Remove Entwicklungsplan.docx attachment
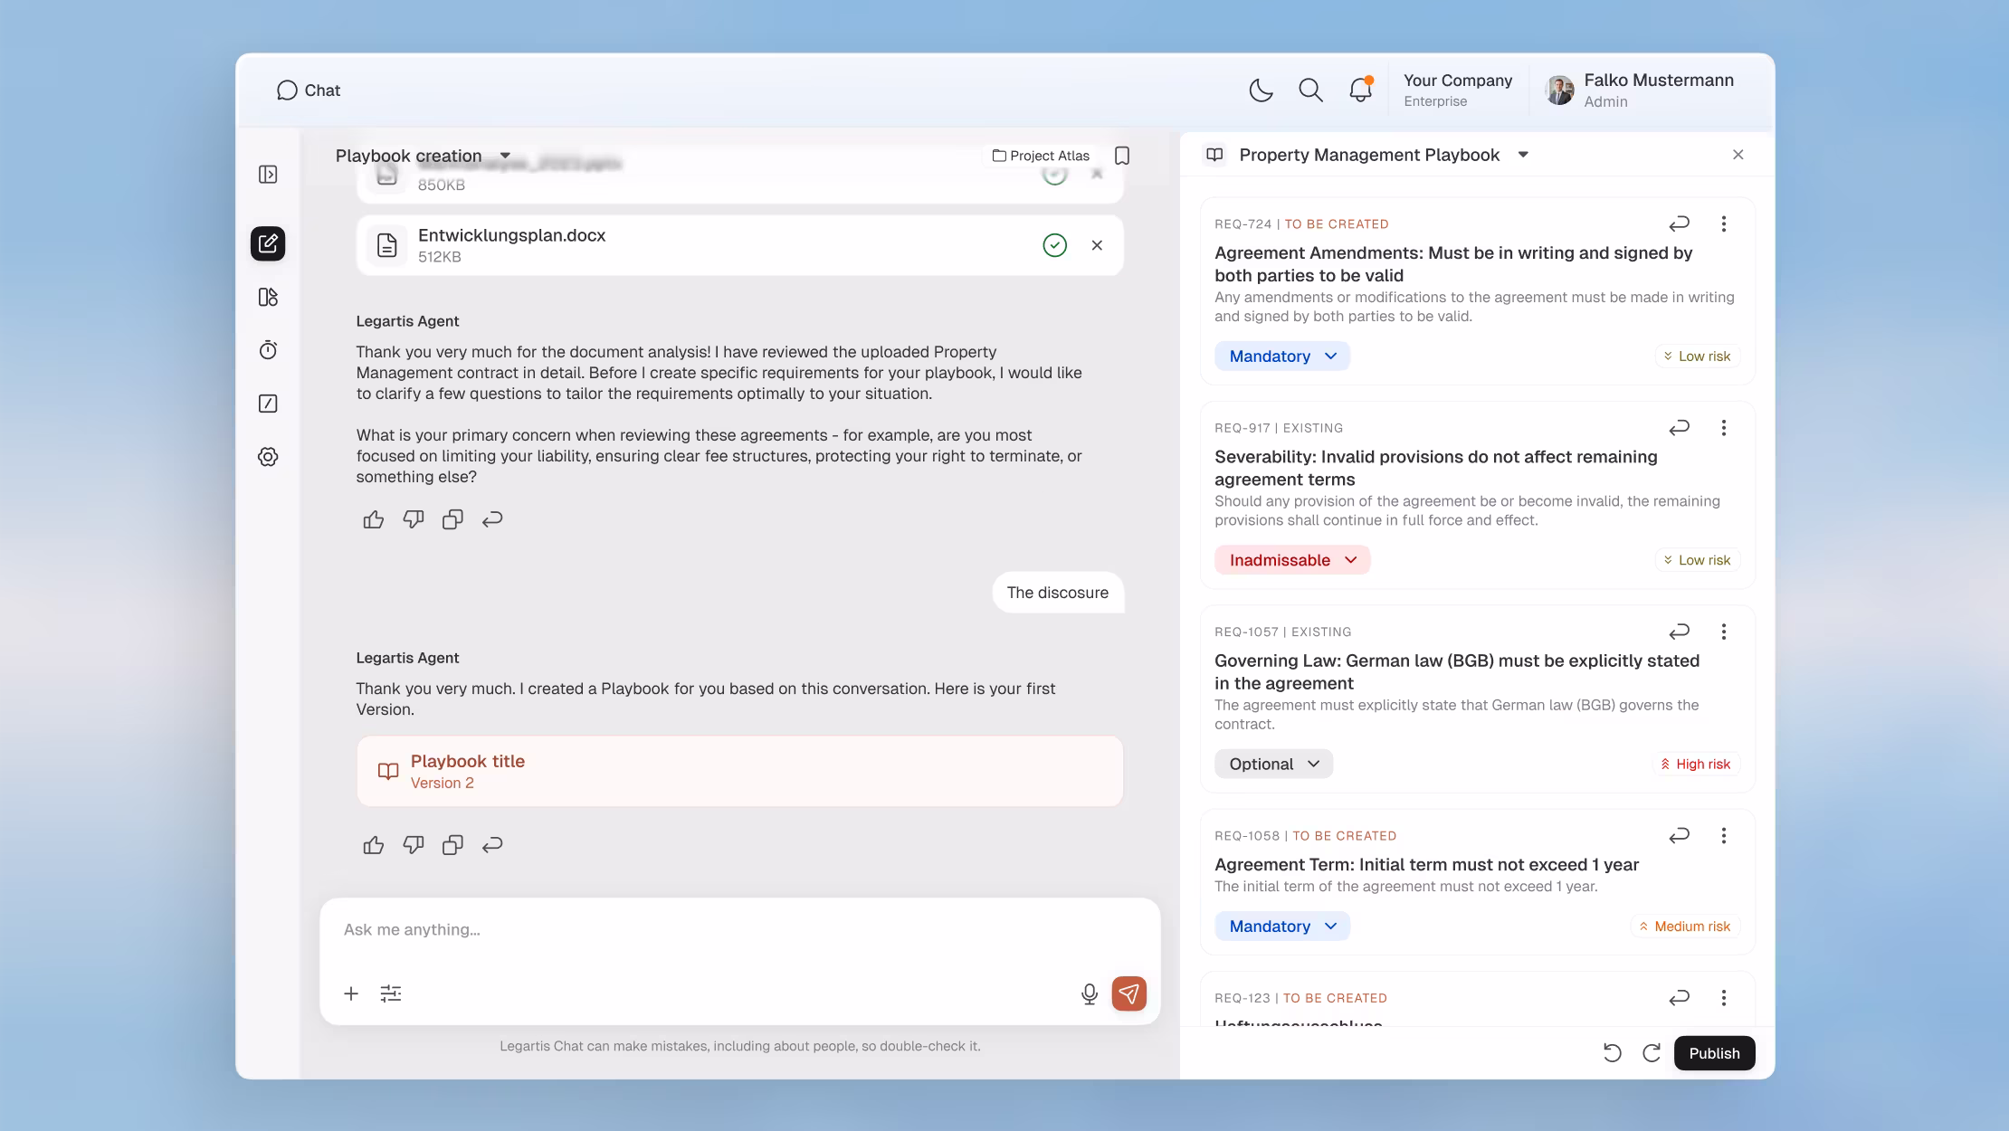 (x=1097, y=245)
